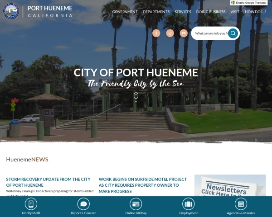This screenshot has width=272, height=217.
Task: Expand the Services menu
Action: point(183,12)
